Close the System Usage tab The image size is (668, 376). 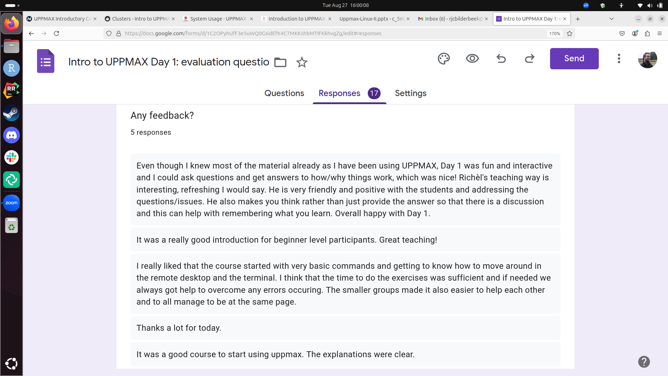(252, 19)
